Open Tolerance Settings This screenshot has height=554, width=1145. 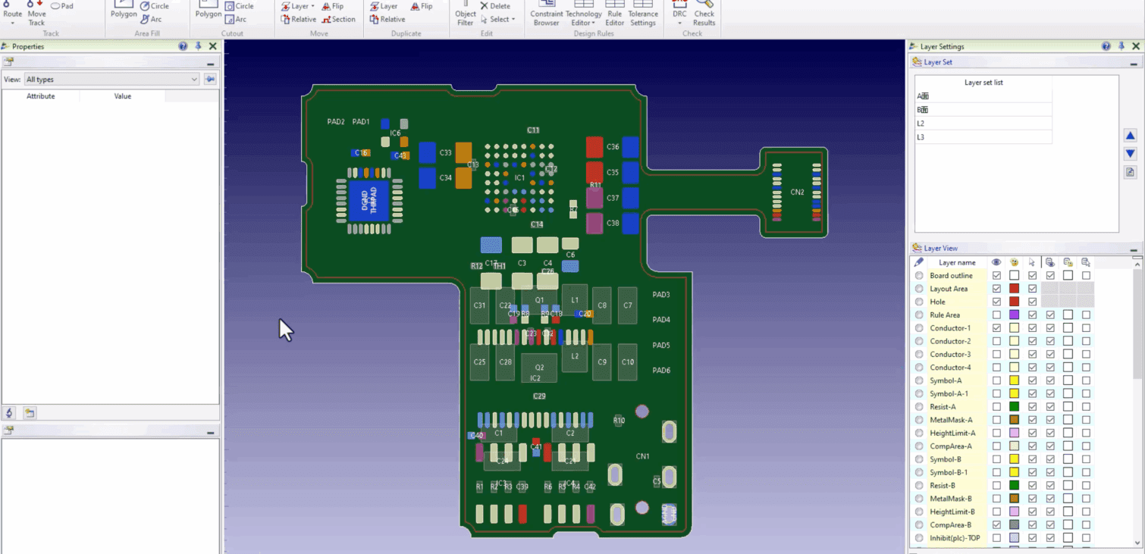(642, 14)
